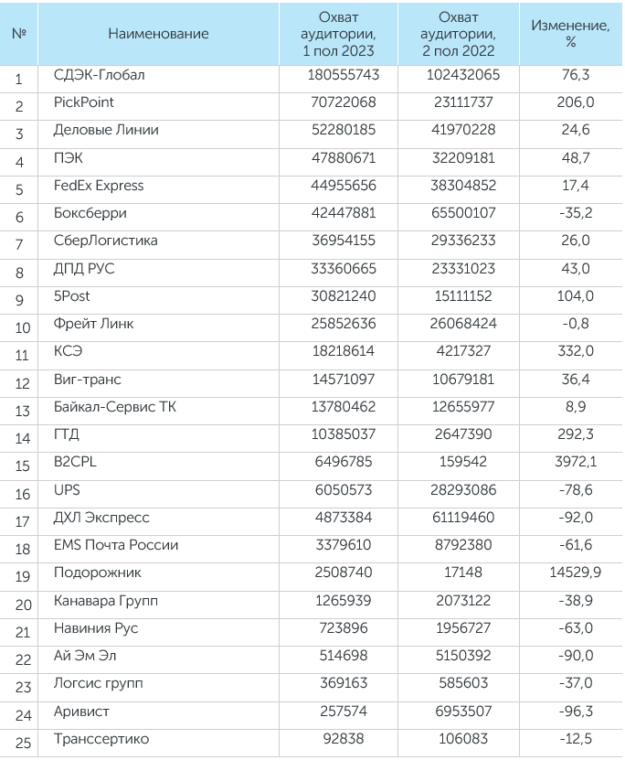Screen dimensions: 625x760
Task: Click the № column header
Action: tap(18, 34)
